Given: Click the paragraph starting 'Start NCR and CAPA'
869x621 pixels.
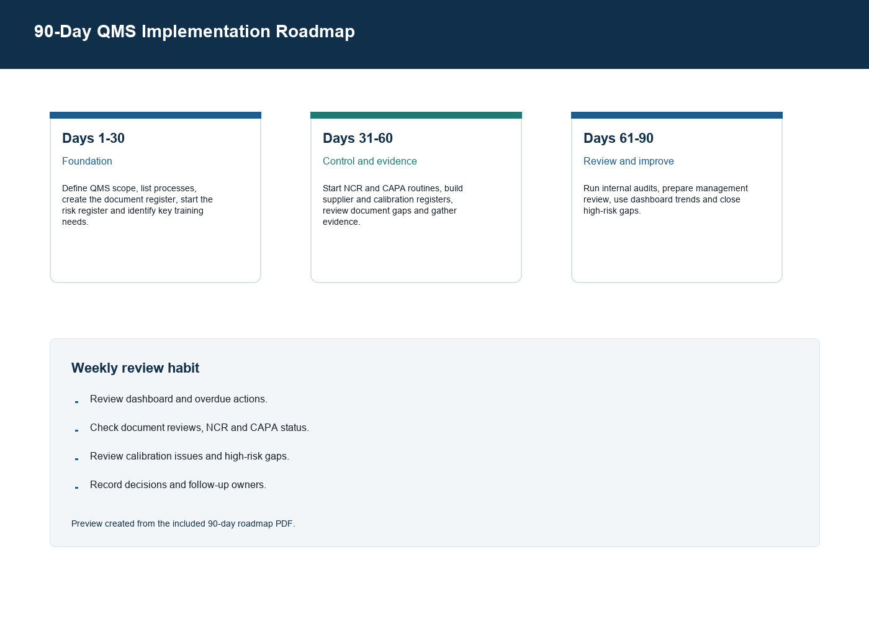Looking at the screenshot, I should pos(393,205).
